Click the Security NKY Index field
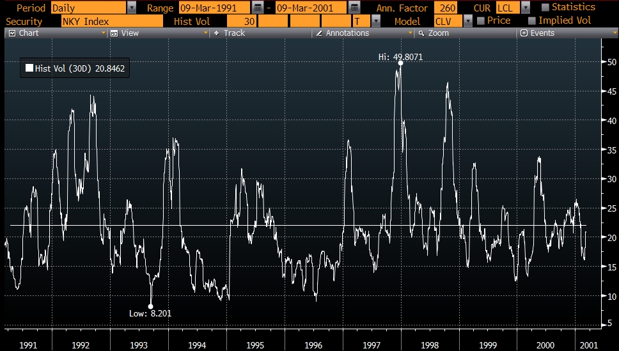 click(112, 21)
